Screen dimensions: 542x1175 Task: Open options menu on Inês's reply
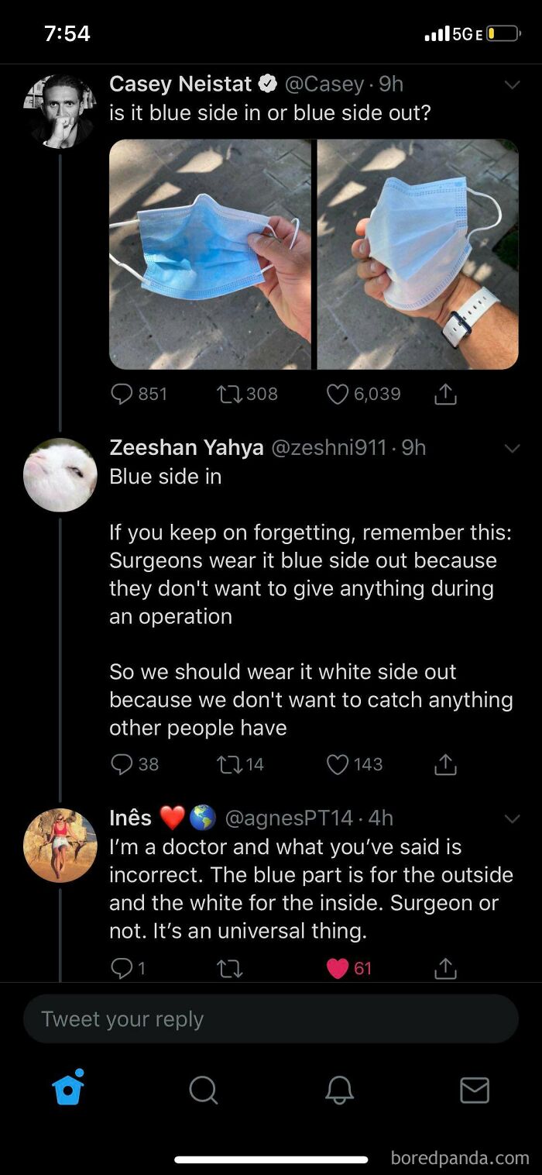tap(512, 818)
